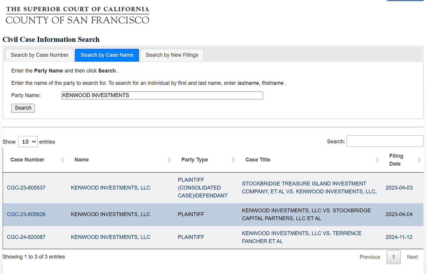Screen dimensions: 427x274
Task: Focus the Party Name input field
Action: point(162,96)
